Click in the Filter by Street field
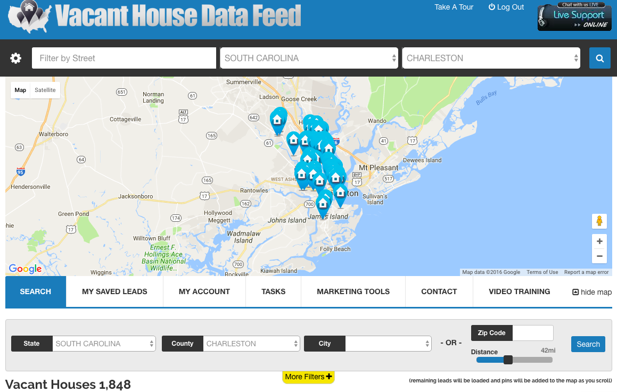The height and width of the screenshot is (392, 617). 124,58
